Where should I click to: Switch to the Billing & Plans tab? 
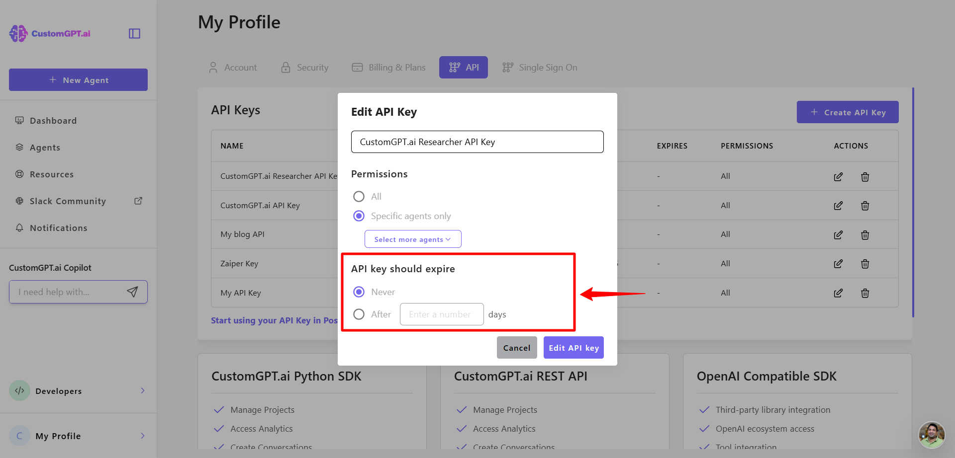(388, 68)
